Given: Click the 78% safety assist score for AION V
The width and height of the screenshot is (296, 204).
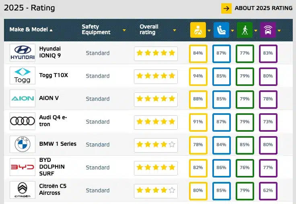Looking at the screenshot, I should [268, 100].
